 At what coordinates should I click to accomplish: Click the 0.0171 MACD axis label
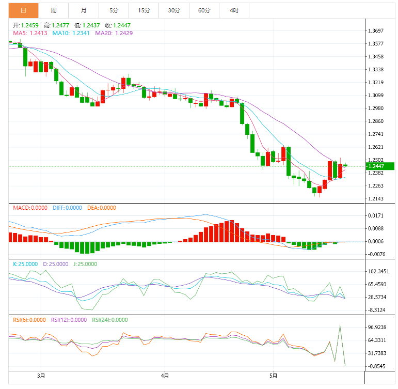coord(376,216)
